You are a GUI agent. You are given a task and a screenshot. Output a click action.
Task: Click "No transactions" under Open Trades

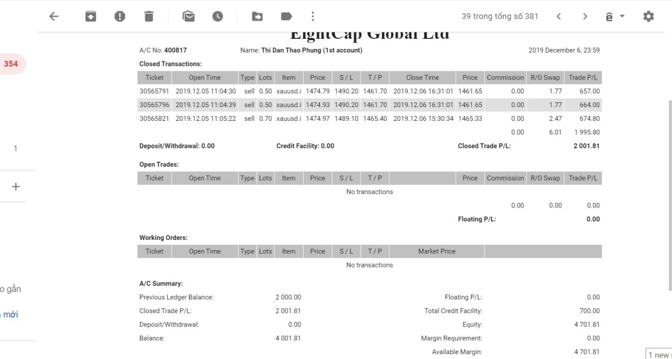[x=369, y=191]
